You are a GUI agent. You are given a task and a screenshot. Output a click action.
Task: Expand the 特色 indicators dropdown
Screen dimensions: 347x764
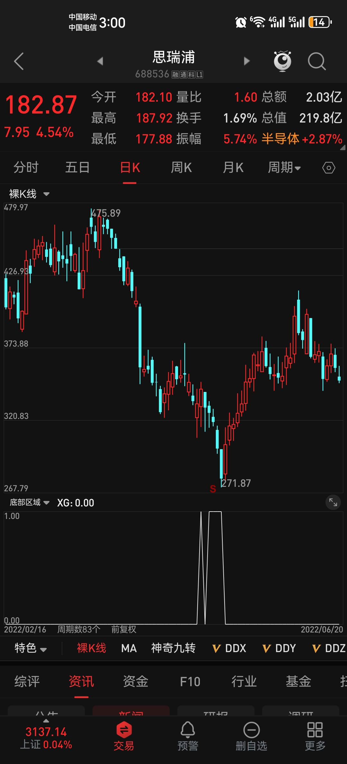(x=31, y=648)
